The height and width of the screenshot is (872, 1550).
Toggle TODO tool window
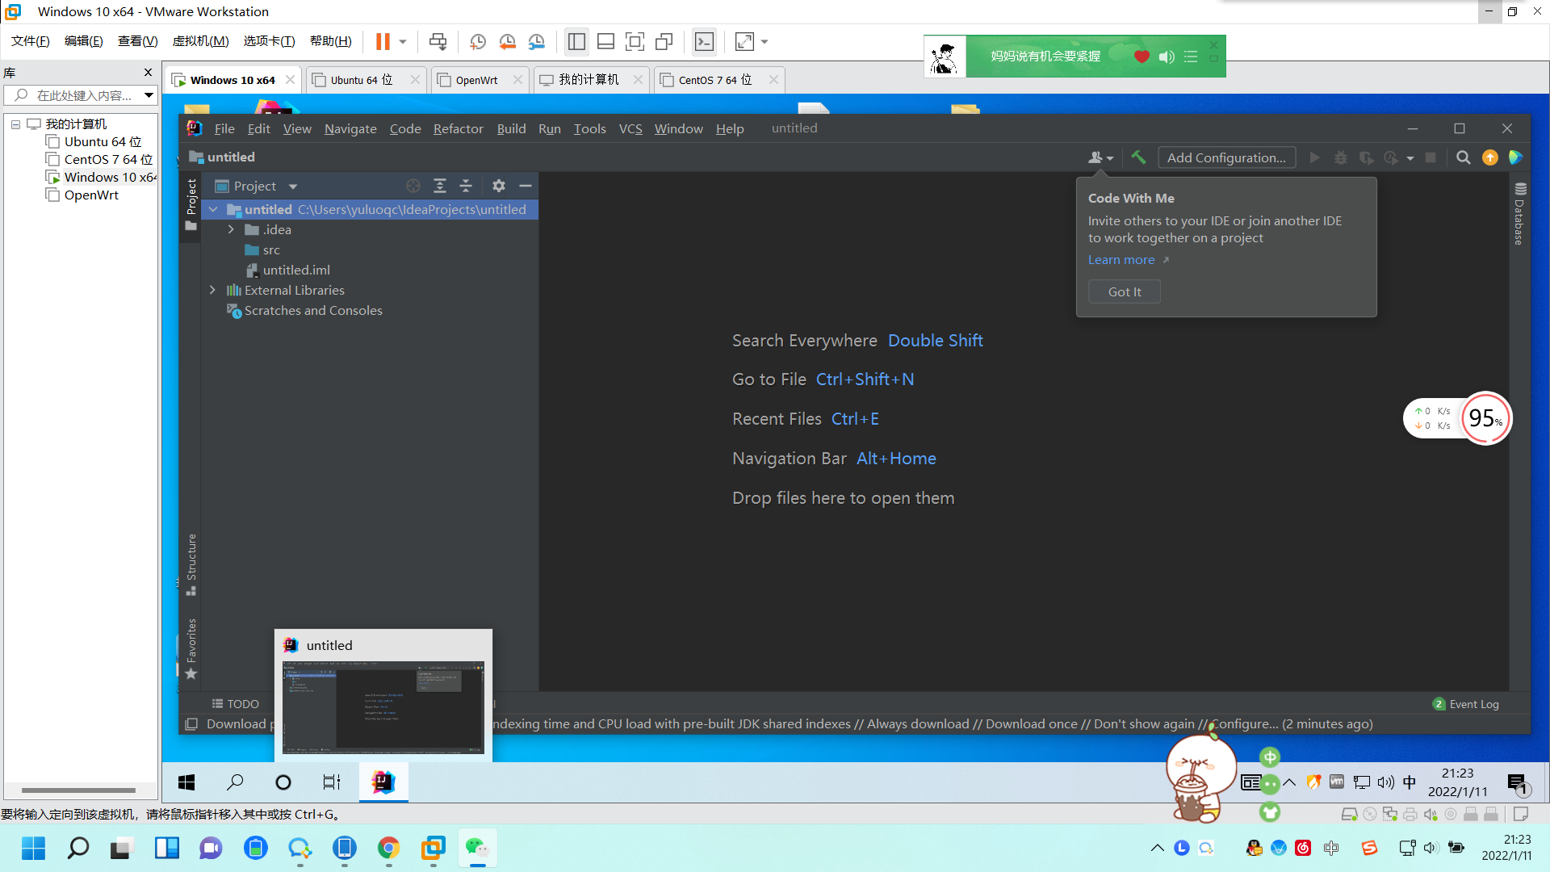(235, 703)
